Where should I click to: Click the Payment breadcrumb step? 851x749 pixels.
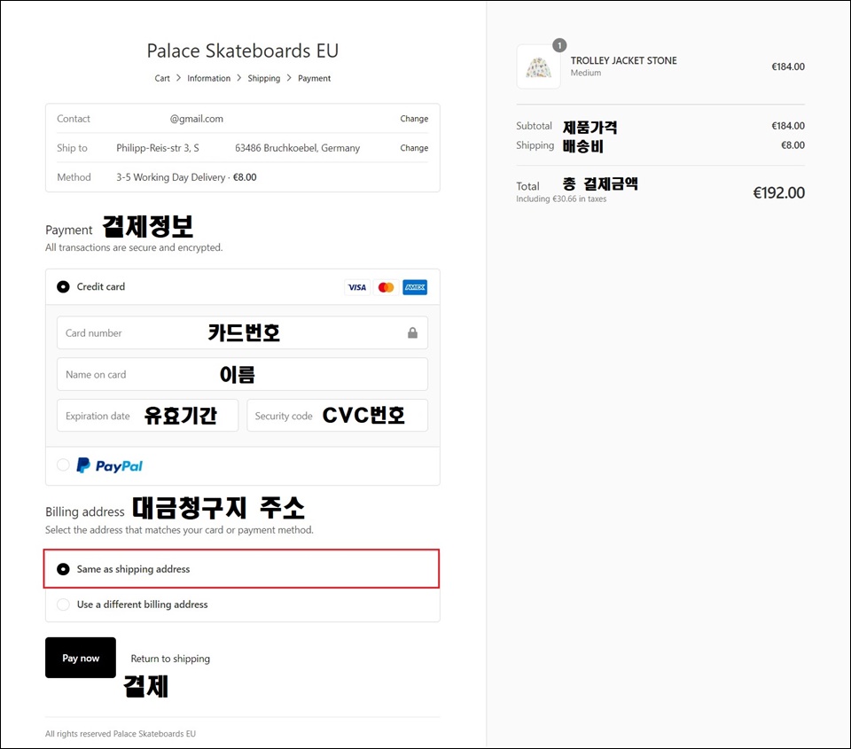click(314, 78)
